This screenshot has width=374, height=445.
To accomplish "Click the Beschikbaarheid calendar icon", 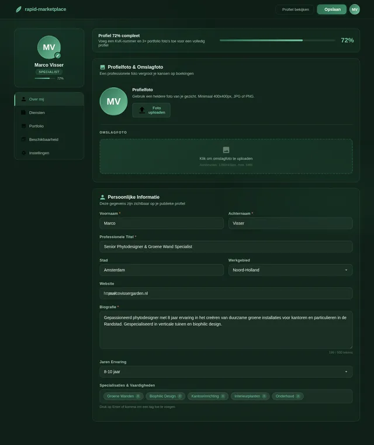I will click(23, 139).
